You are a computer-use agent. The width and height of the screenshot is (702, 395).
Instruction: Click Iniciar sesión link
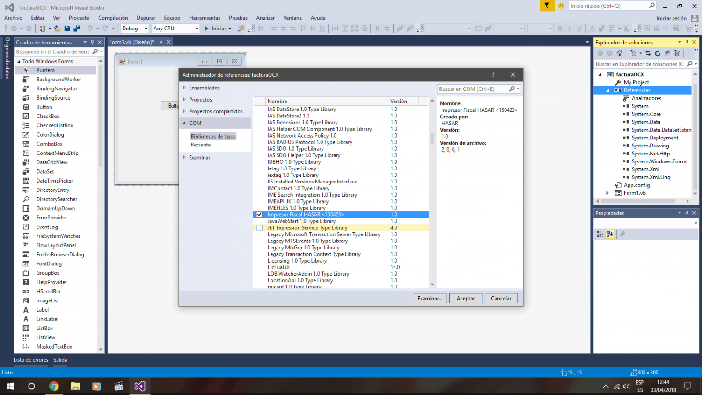(672, 18)
